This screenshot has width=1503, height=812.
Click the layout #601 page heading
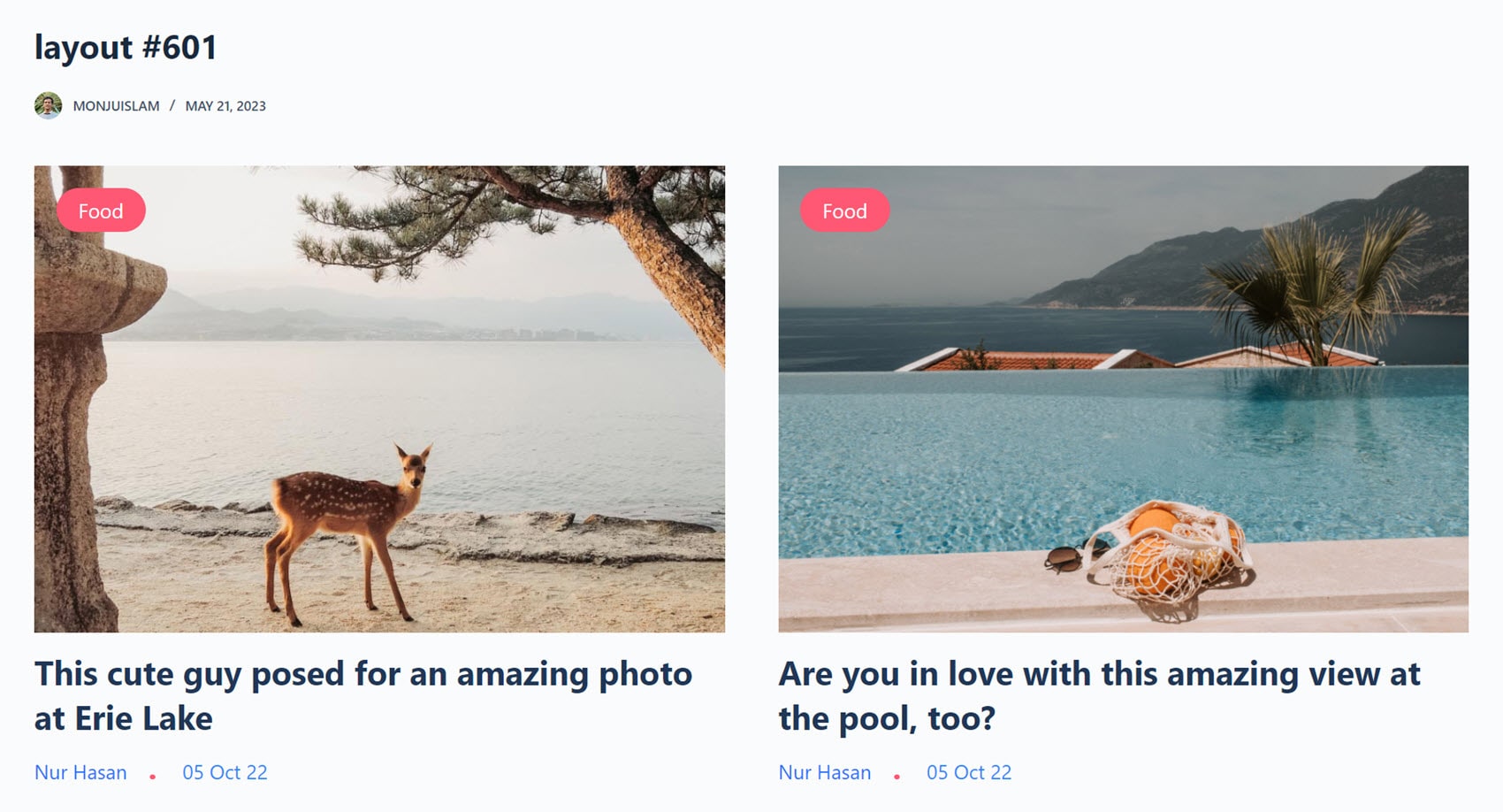point(126,47)
